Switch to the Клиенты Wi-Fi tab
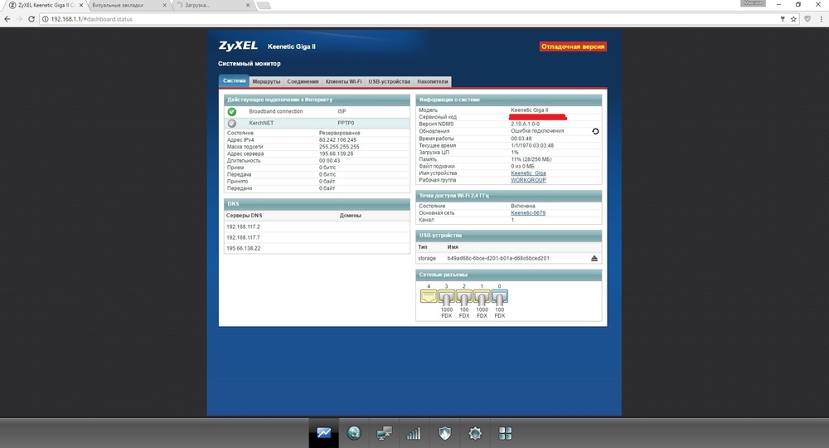829x448 pixels. tap(344, 81)
